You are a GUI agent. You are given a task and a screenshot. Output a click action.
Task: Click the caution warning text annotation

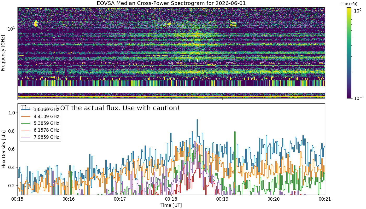point(100,108)
